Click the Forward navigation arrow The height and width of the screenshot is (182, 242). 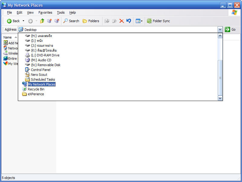pyautogui.click(x=30, y=21)
